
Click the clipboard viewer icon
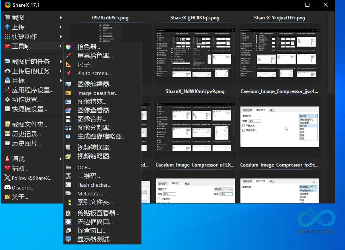pos(68,213)
